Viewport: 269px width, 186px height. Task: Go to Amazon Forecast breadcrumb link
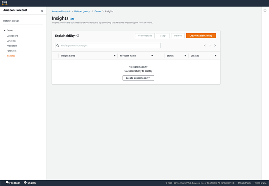click(61, 11)
